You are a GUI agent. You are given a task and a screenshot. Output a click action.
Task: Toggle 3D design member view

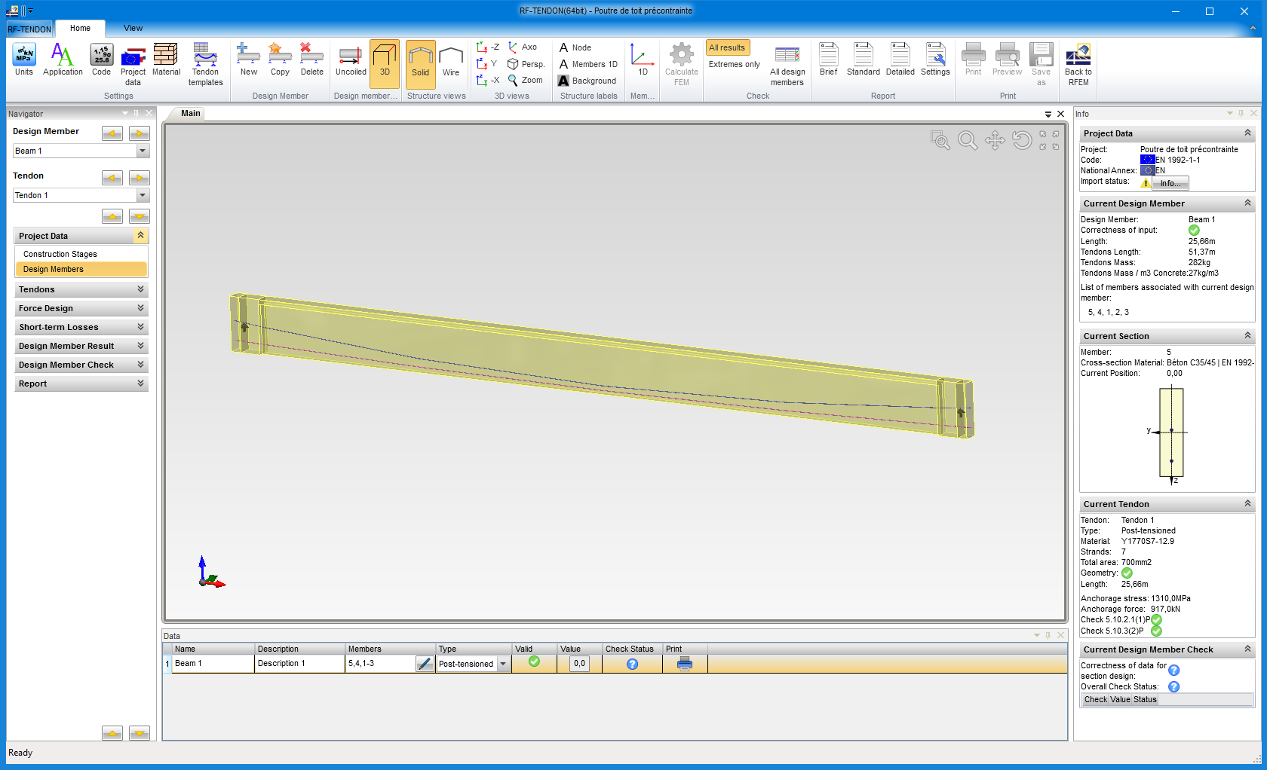click(x=385, y=64)
